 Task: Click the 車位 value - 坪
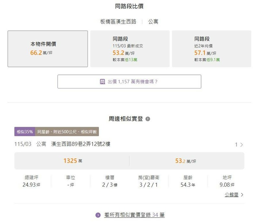click(x=70, y=185)
